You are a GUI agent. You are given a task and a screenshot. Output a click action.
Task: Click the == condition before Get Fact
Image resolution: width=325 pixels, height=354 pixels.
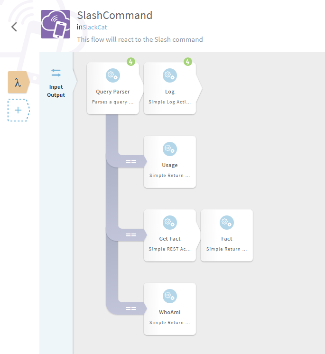[x=131, y=235]
